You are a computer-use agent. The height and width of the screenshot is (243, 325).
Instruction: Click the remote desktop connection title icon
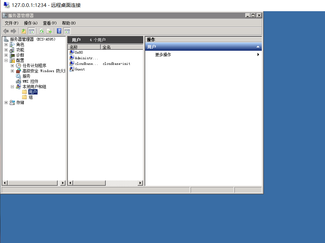7,5
